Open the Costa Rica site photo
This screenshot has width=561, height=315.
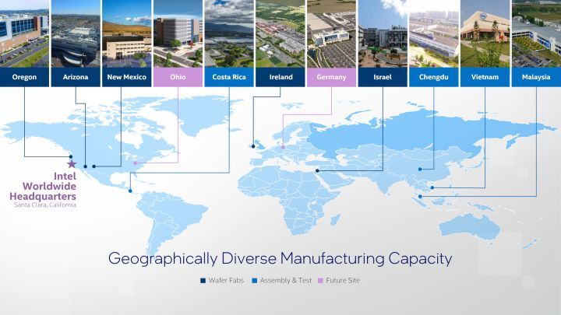click(x=229, y=33)
